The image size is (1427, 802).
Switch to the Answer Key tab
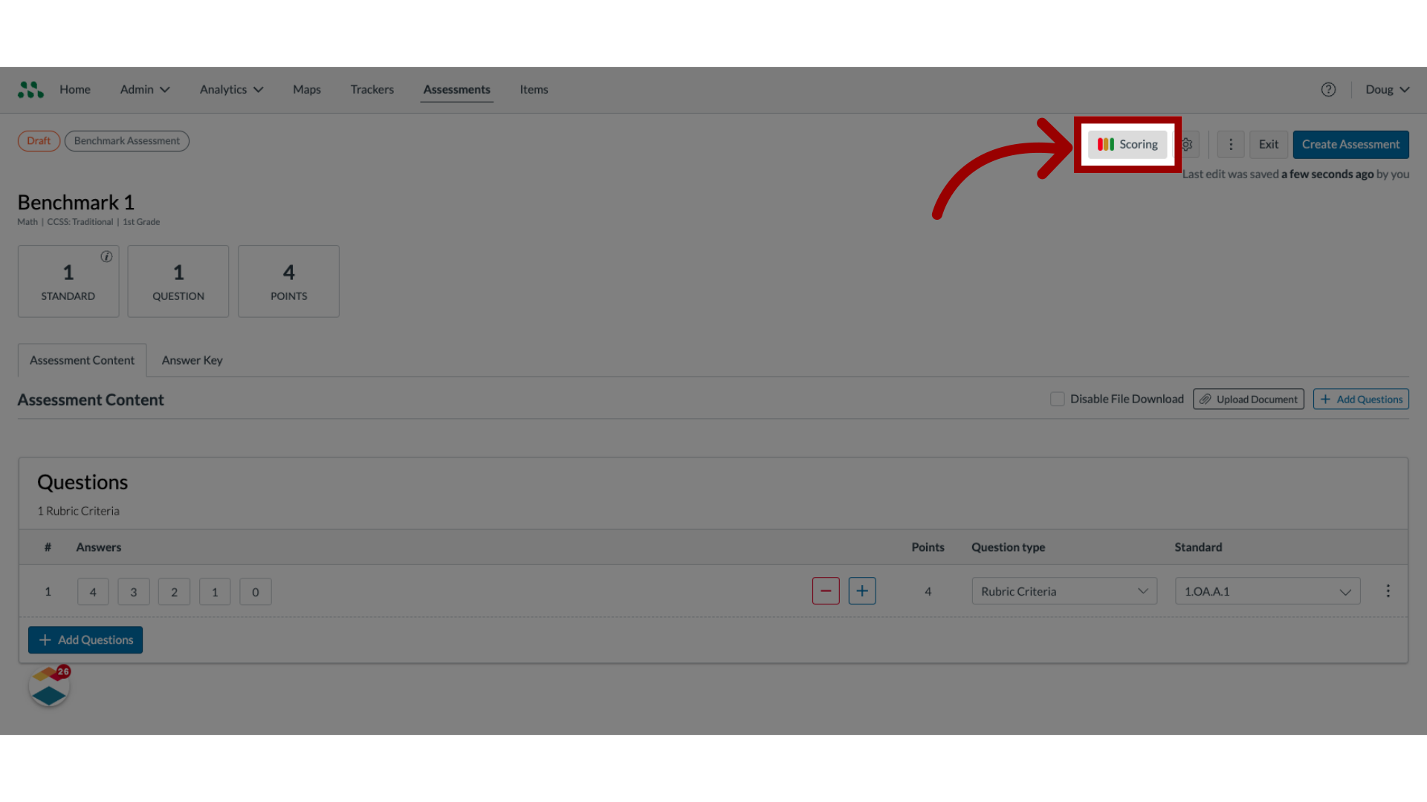tap(192, 360)
